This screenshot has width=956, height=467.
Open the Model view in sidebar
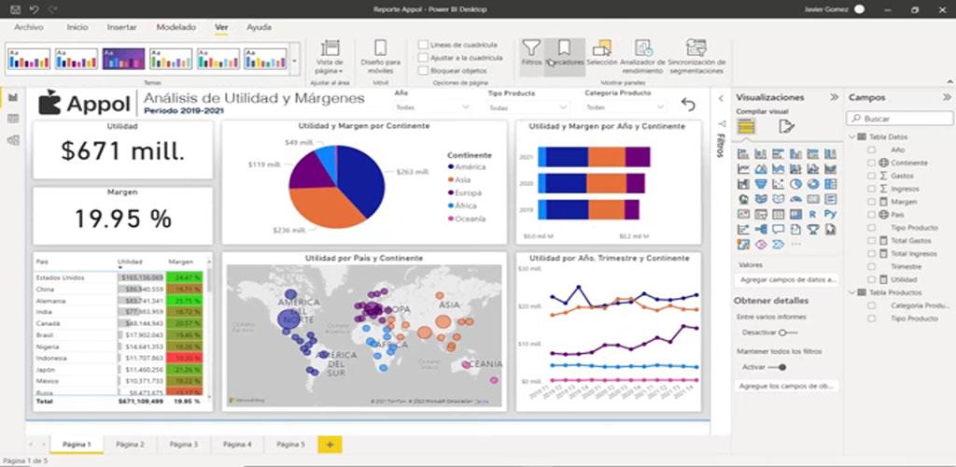click(x=13, y=140)
